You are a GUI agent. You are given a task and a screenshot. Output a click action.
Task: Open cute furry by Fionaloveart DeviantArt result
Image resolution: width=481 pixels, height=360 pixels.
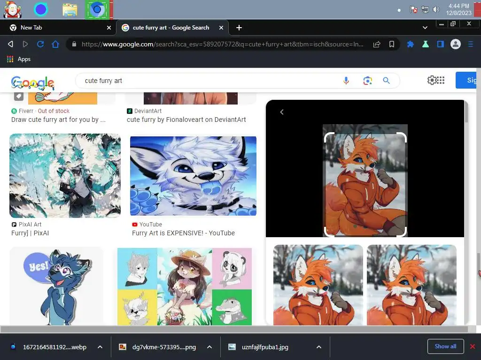pos(186,120)
